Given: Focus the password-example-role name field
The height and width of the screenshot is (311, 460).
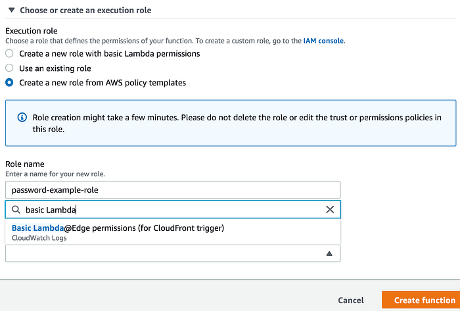Looking at the screenshot, I should [173, 190].
